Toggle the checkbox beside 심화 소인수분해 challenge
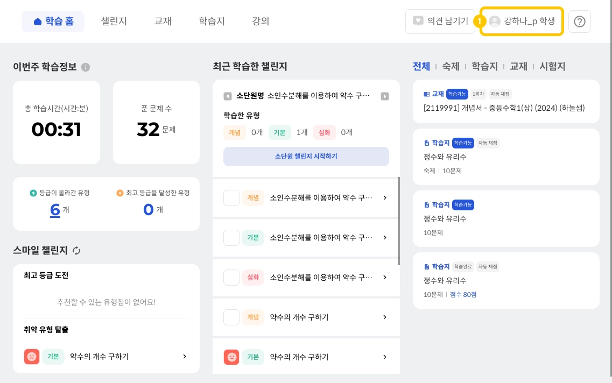 tap(231, 278)
